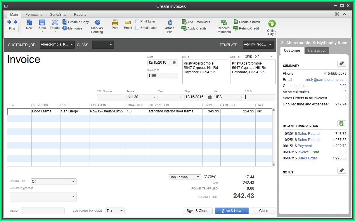Click the Add Time/Costs icon

184,22
